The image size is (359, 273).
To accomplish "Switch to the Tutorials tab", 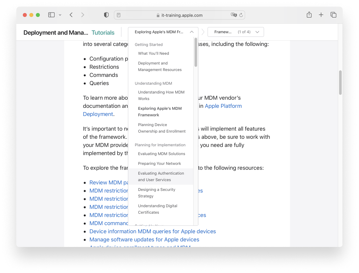I will click(103, 33).
